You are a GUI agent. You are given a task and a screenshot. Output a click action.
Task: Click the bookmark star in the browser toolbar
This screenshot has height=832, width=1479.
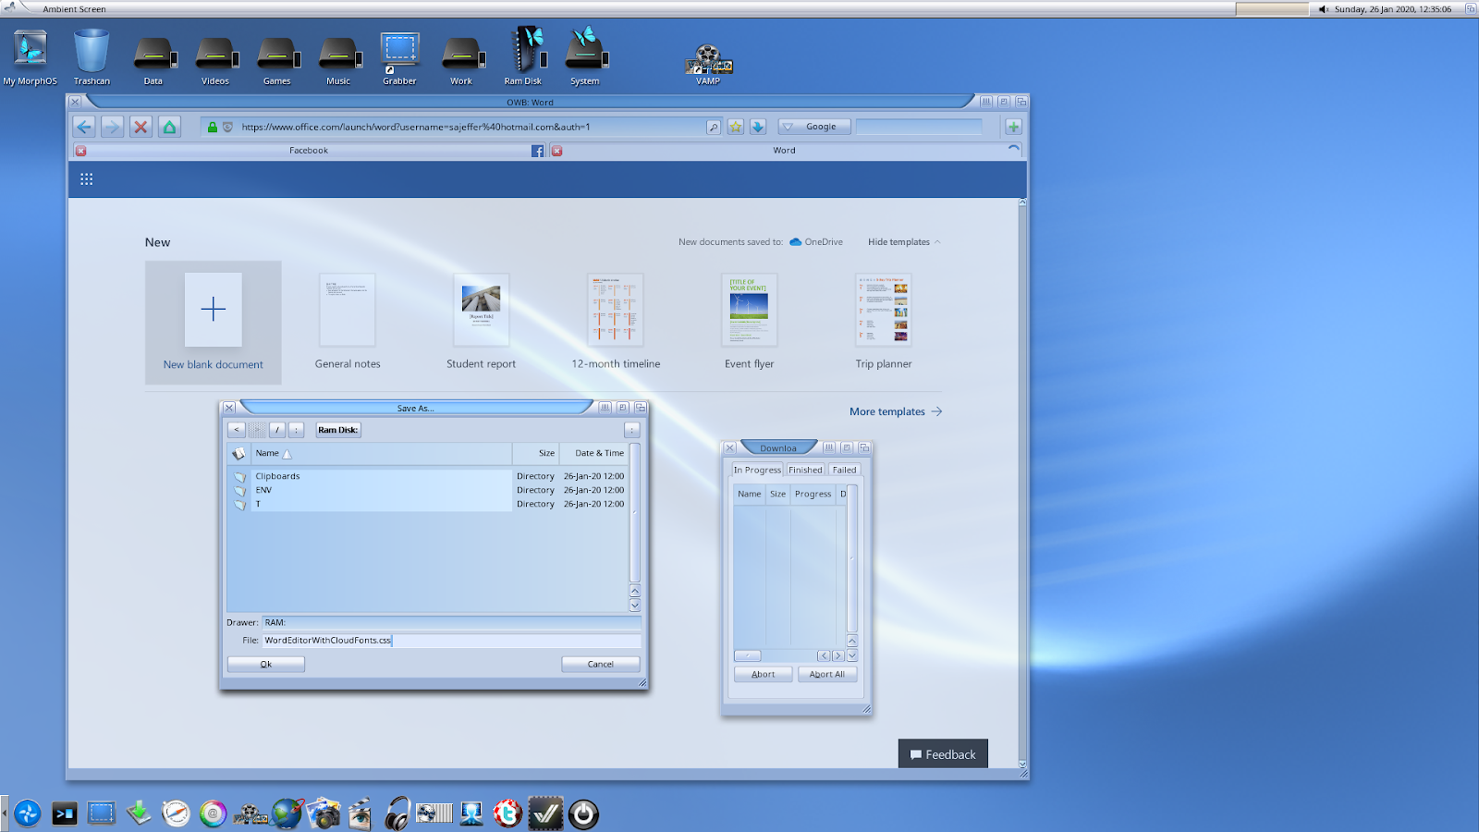(736, 127)
